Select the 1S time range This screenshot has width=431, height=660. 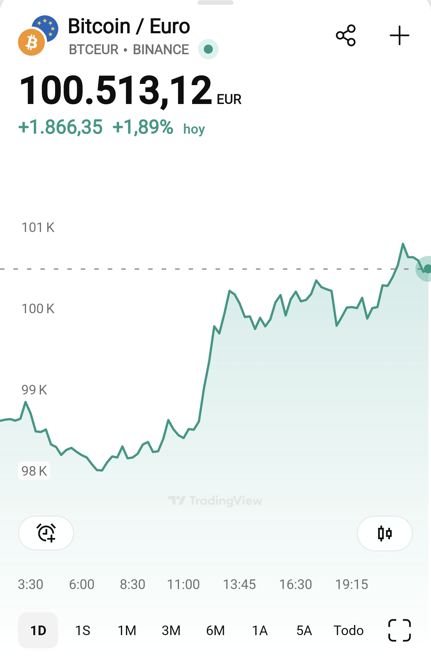click(x=83, y=630)
